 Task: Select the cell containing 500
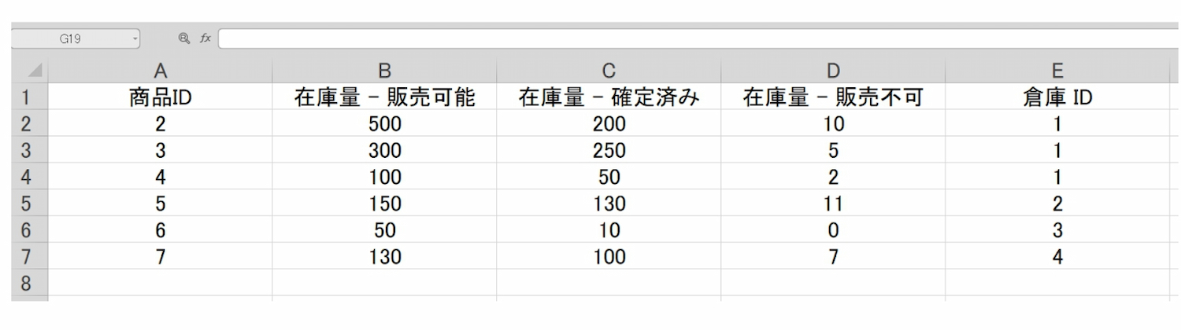point(384,124)
